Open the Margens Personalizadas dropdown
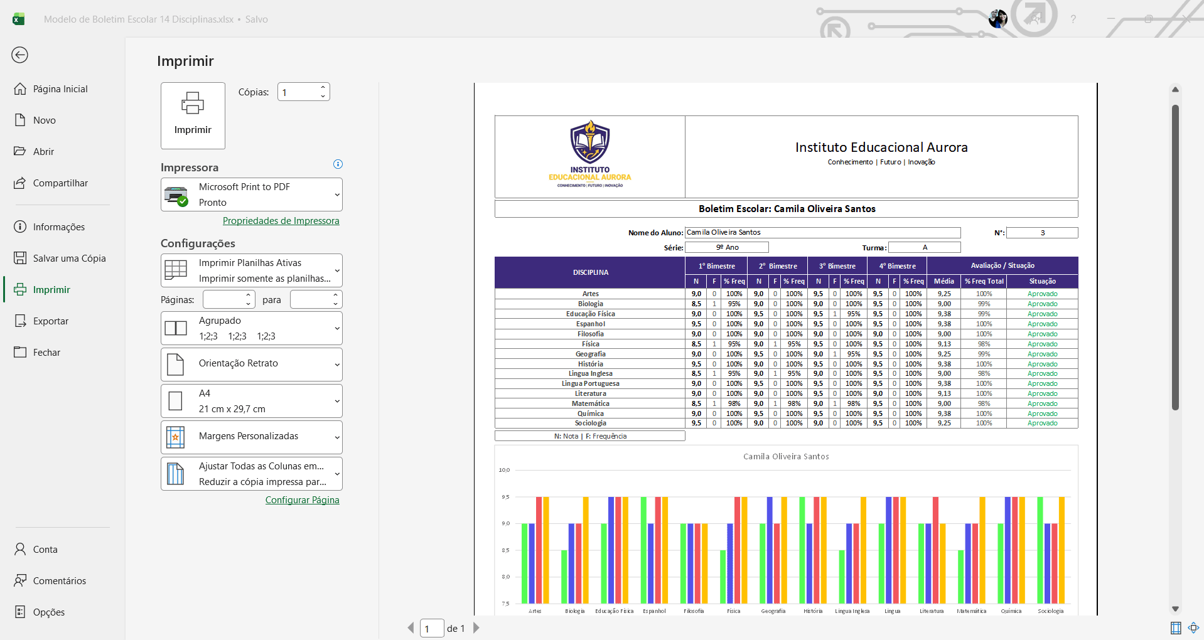This screenshot has width=1204, height=640. tap(252, 437)
